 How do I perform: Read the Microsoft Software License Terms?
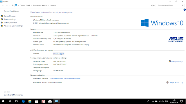(65, 79)
